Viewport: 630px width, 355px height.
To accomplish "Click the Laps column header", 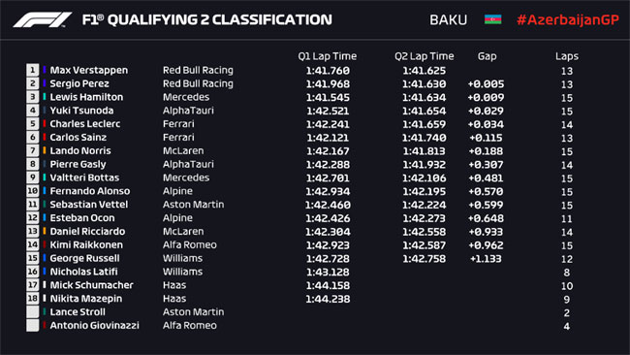I will (567, 56).
